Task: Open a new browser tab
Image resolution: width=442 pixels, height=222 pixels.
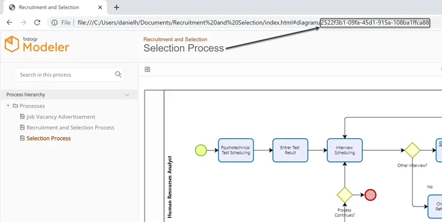Action: 116,7
